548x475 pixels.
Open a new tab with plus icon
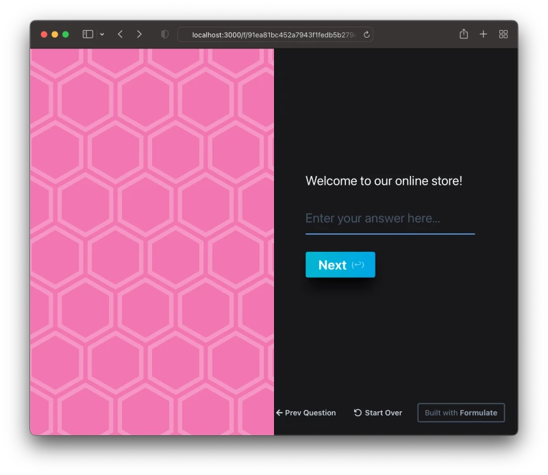(484, 34)
